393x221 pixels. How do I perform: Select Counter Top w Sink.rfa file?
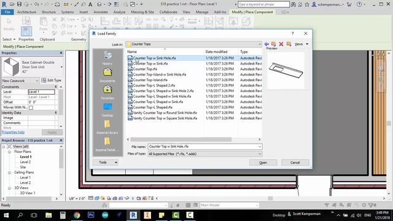click(150, 64)
